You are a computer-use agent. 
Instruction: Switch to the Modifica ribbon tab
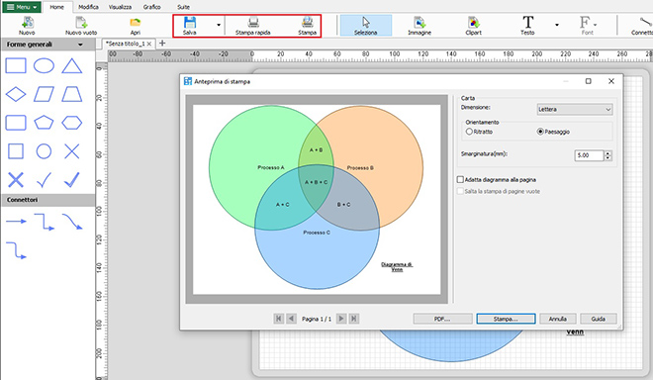(x=88, y=7)
